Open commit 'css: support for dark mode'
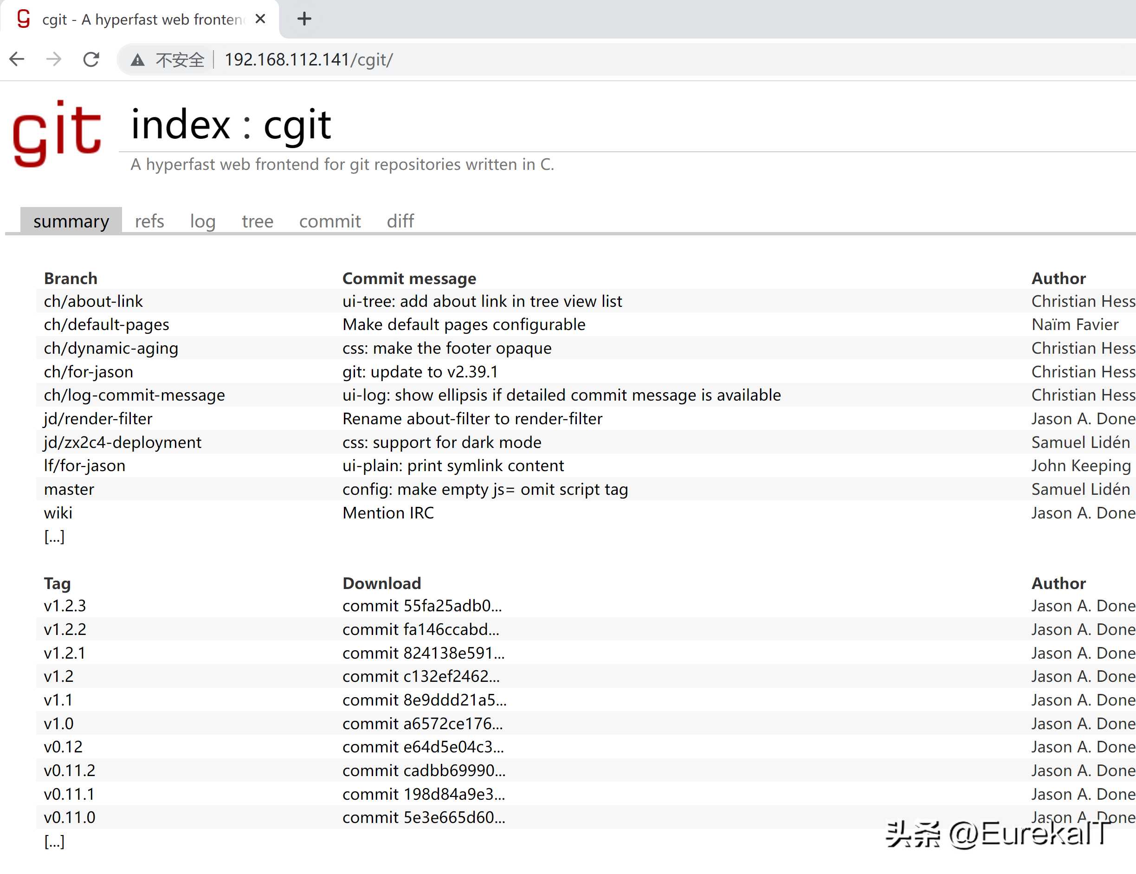Image resolution: width=1136 pixels, height=874 pixels. click(x=442, y=442)
